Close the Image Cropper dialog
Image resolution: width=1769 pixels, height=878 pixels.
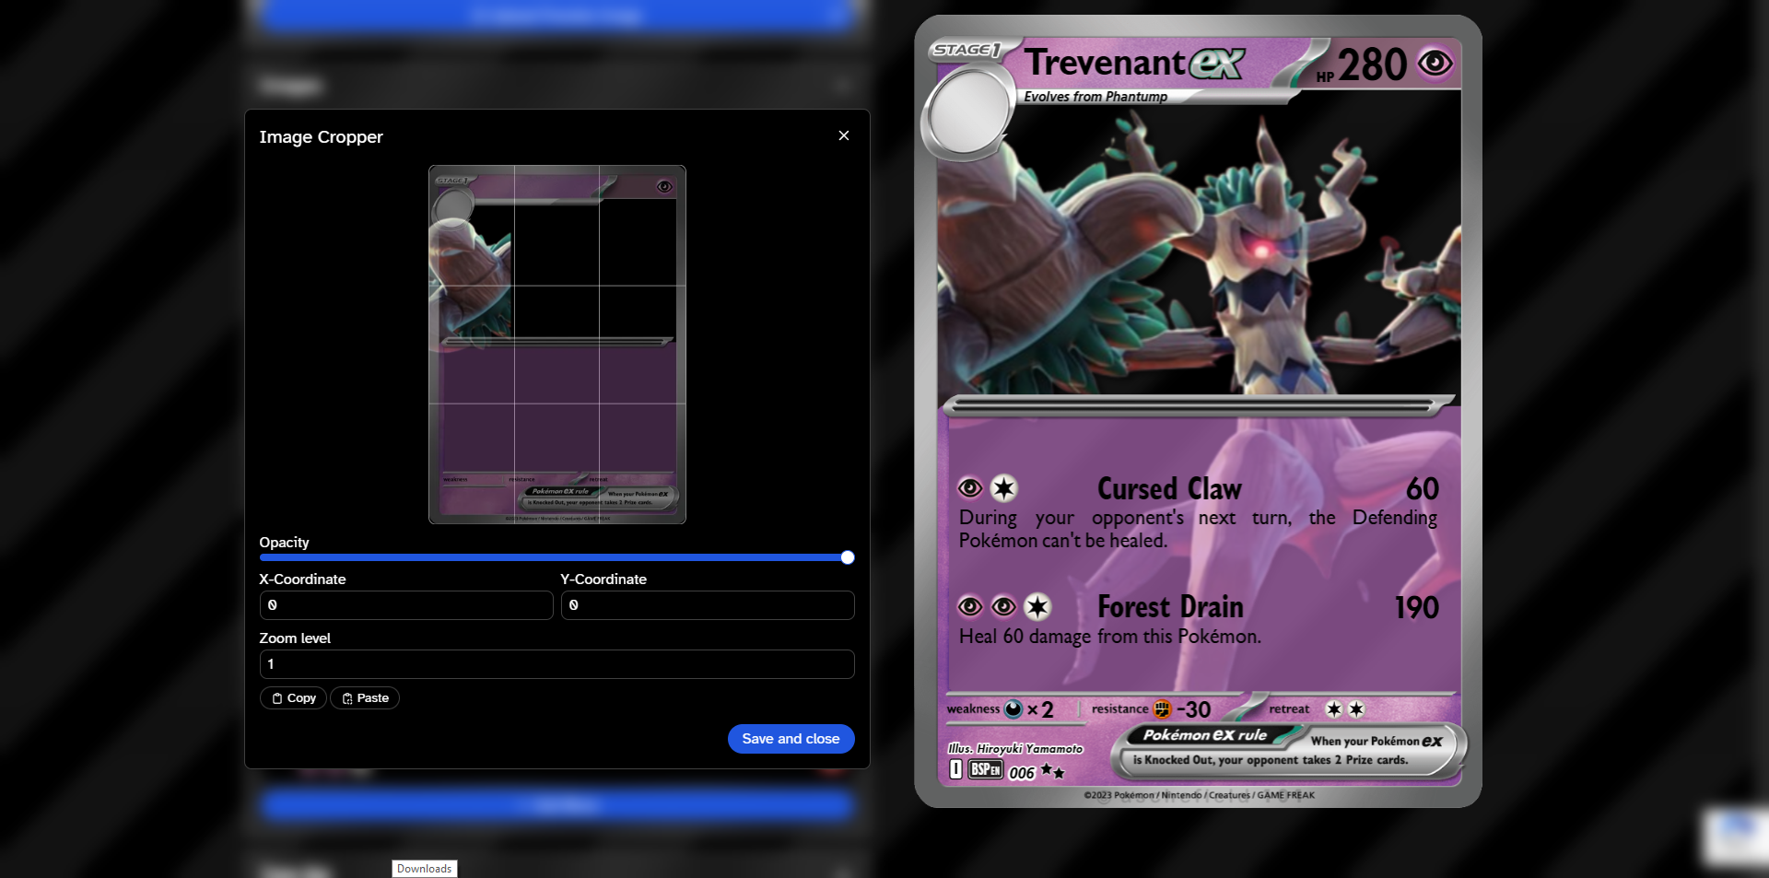pyautogui.click(x=843, y=135)
